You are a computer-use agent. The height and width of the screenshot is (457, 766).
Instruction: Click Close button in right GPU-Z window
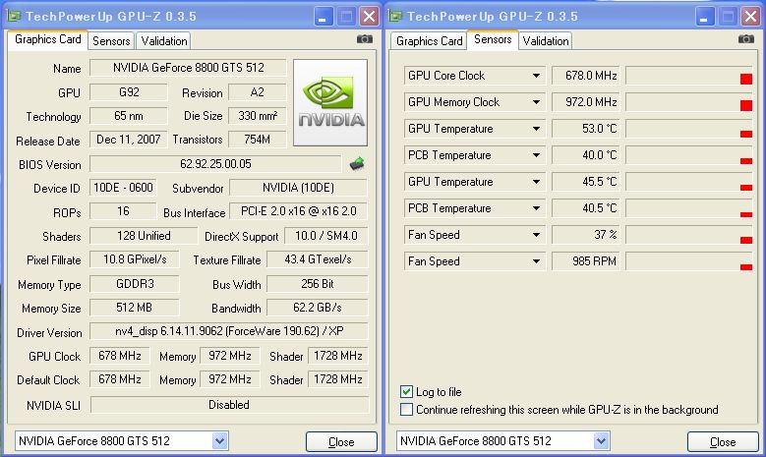click(x=723, y=442)
